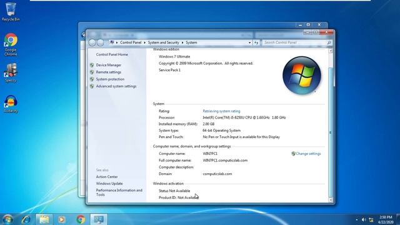The height and width of the screenshot is (225, 400).
Task: Click the address bar refresh button
Action: click(x=256, y=42)
